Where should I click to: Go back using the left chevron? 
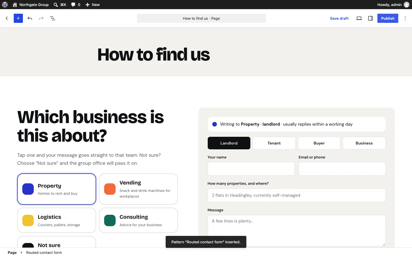coord(7,18)
